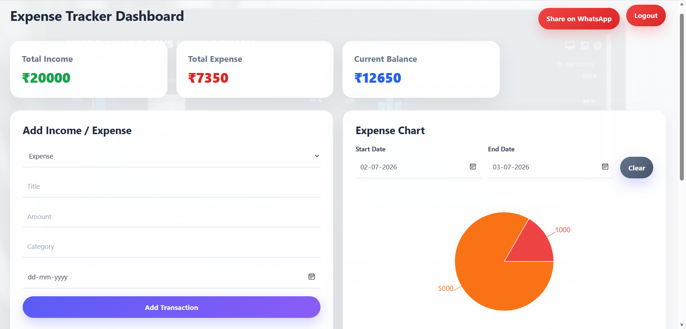This screenshot has width=686, height=329.
Task: Log out using the Logout button
Action: [x=646, y=15]
